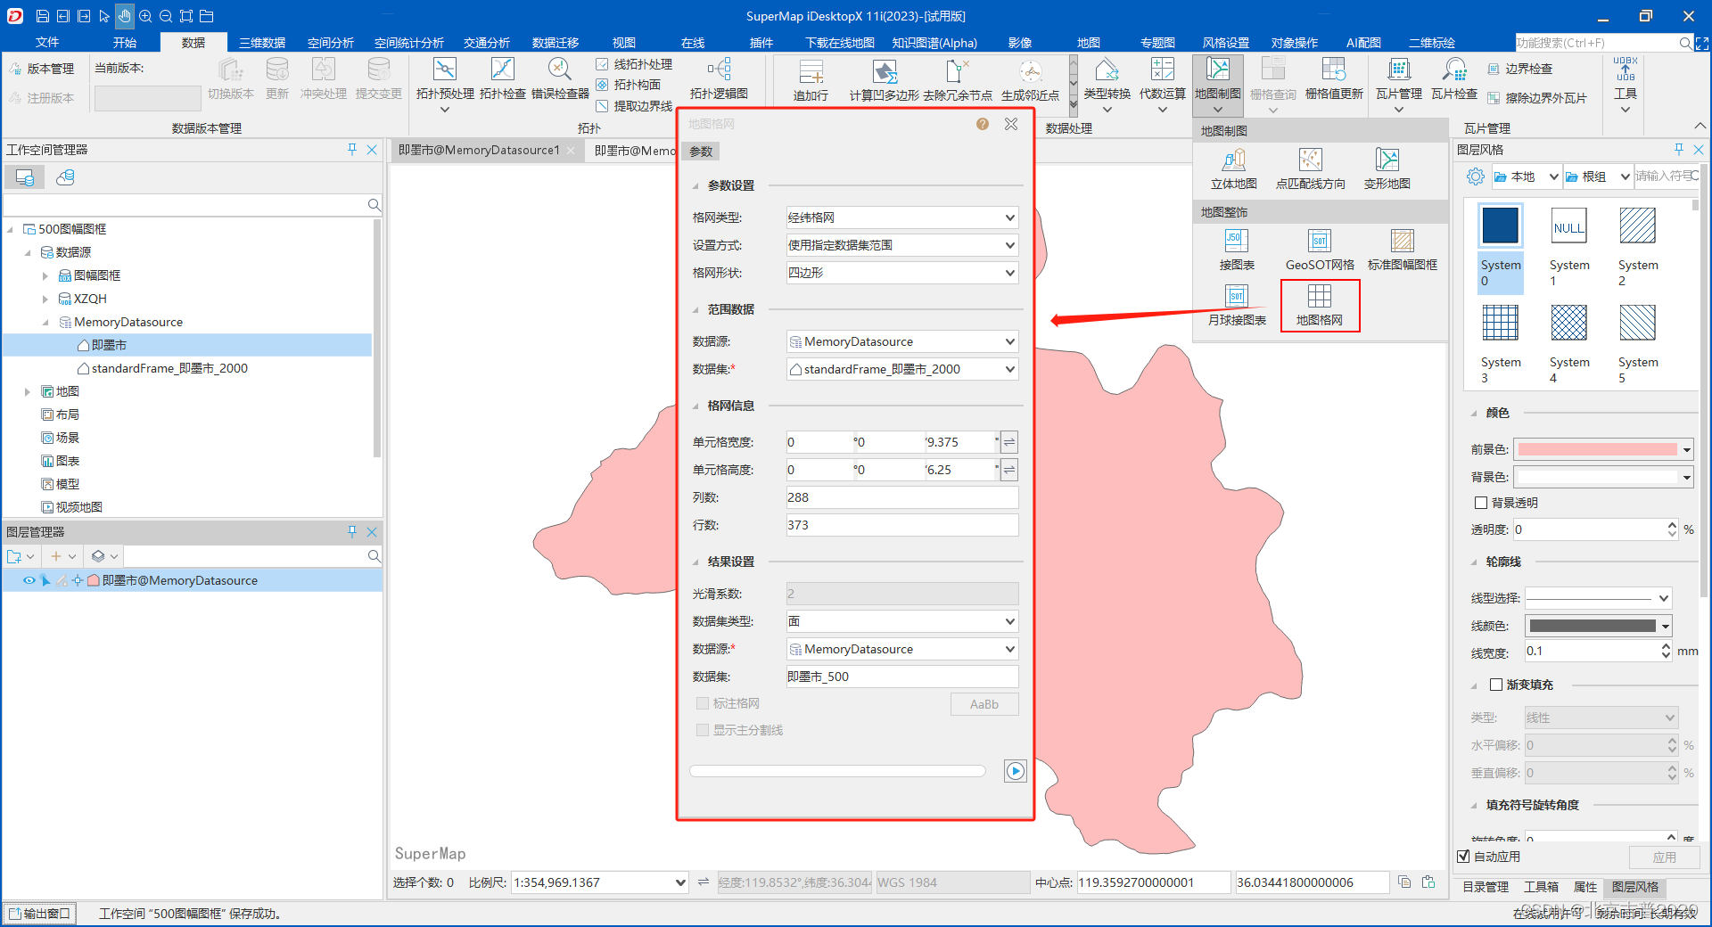This screenshot has height=927, width=1712.
Task: Switch to the 专题图 ribbon tab
Action: pyautogui.click(x=1157, y=43)
